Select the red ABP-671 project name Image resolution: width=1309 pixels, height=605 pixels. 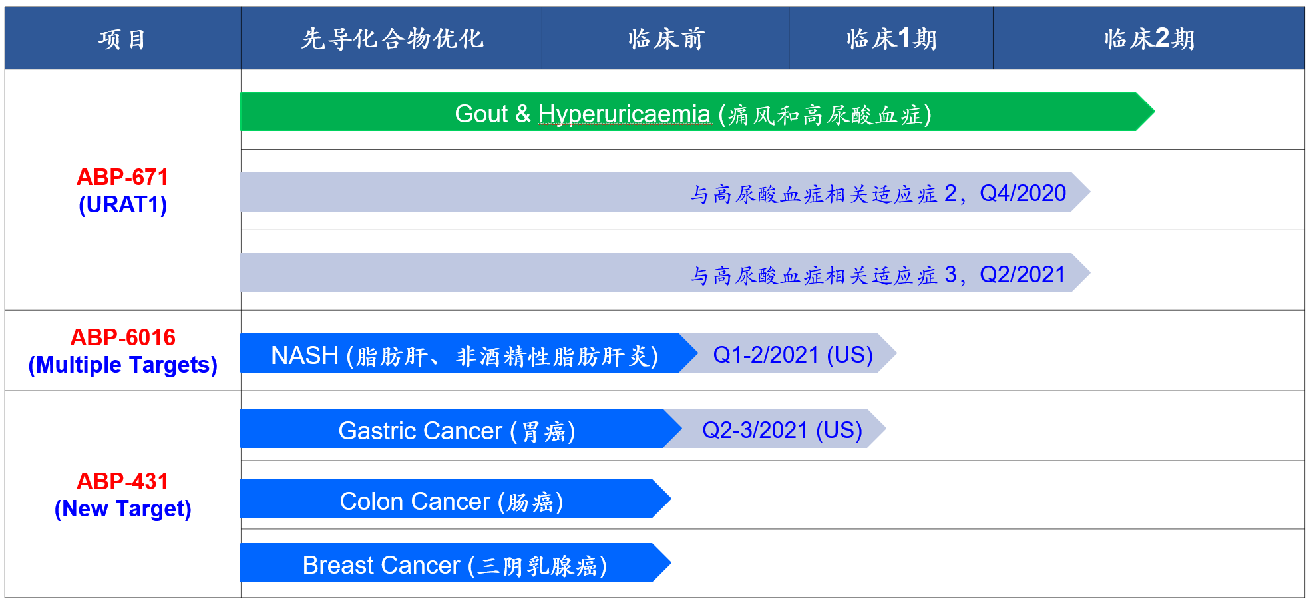click(122, 177)
